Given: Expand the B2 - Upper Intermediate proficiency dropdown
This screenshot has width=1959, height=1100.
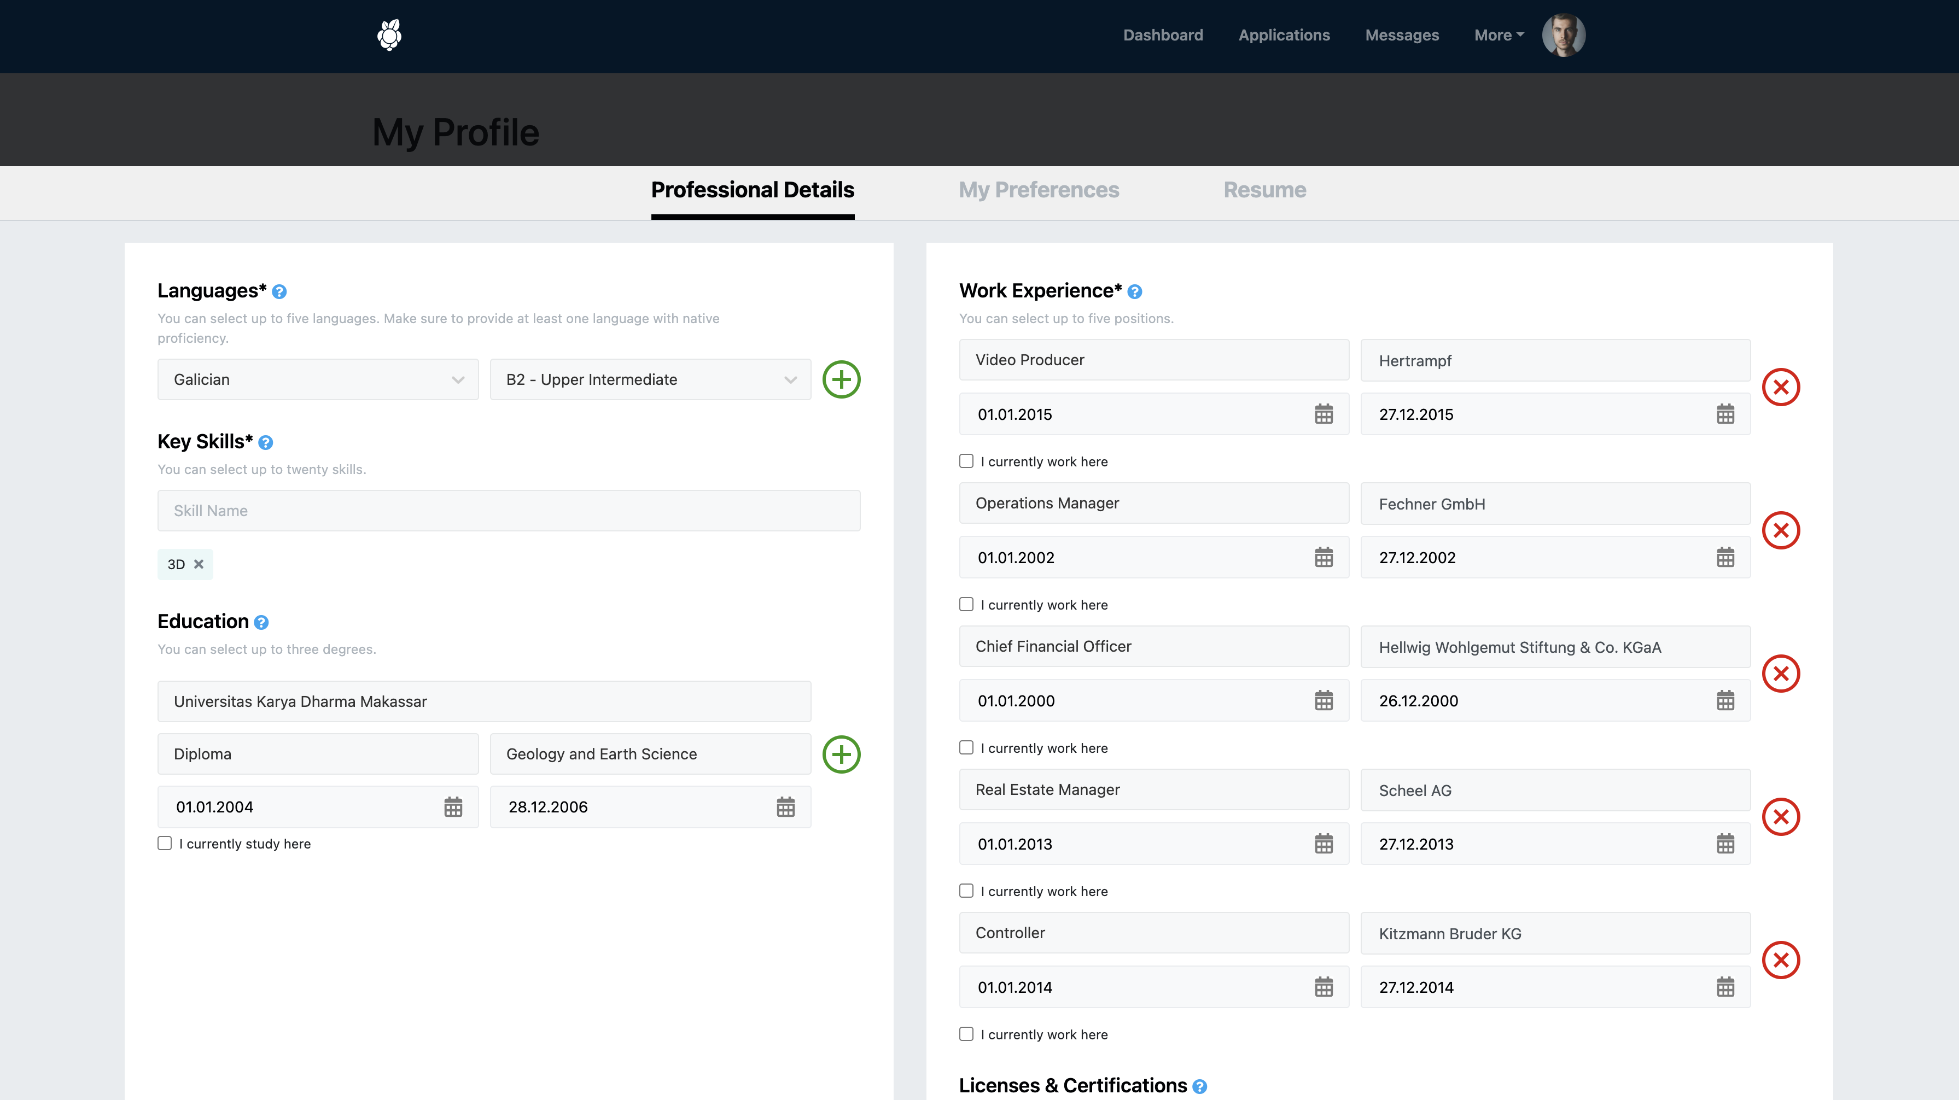Looking at the screenshot, I should click(x=650, y=379).
